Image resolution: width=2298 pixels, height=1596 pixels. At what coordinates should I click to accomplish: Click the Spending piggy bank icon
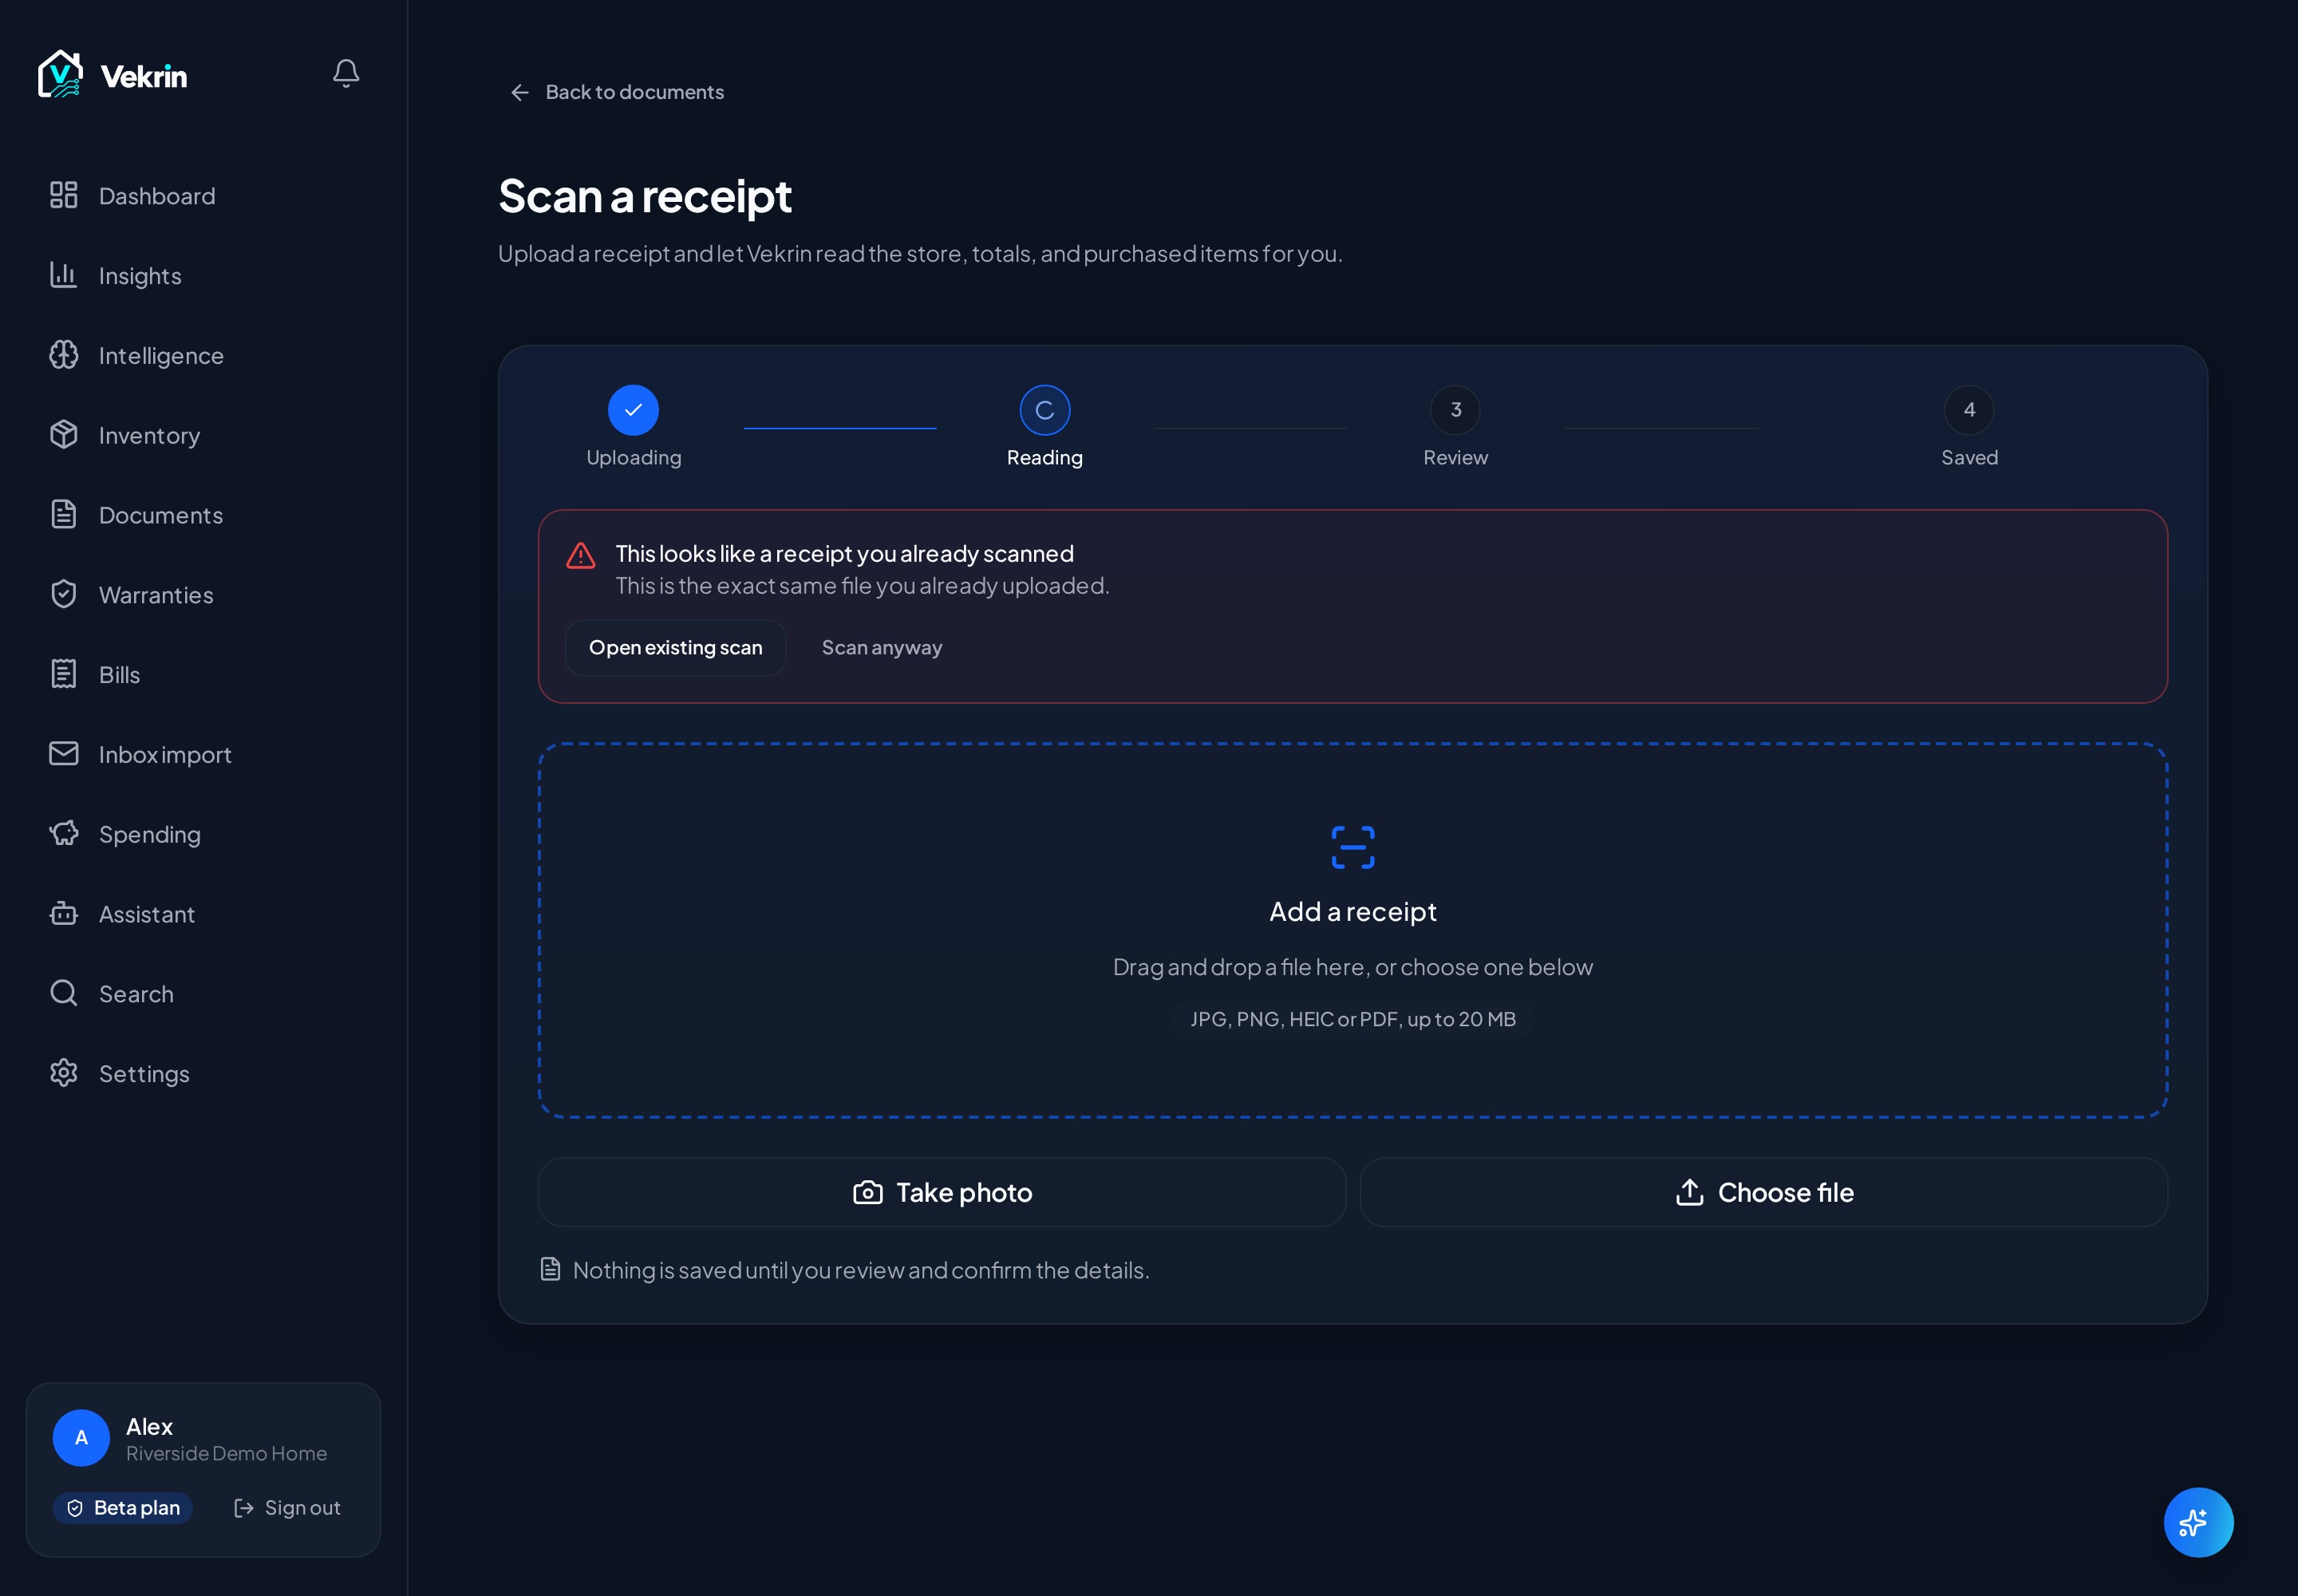point(64,834)
